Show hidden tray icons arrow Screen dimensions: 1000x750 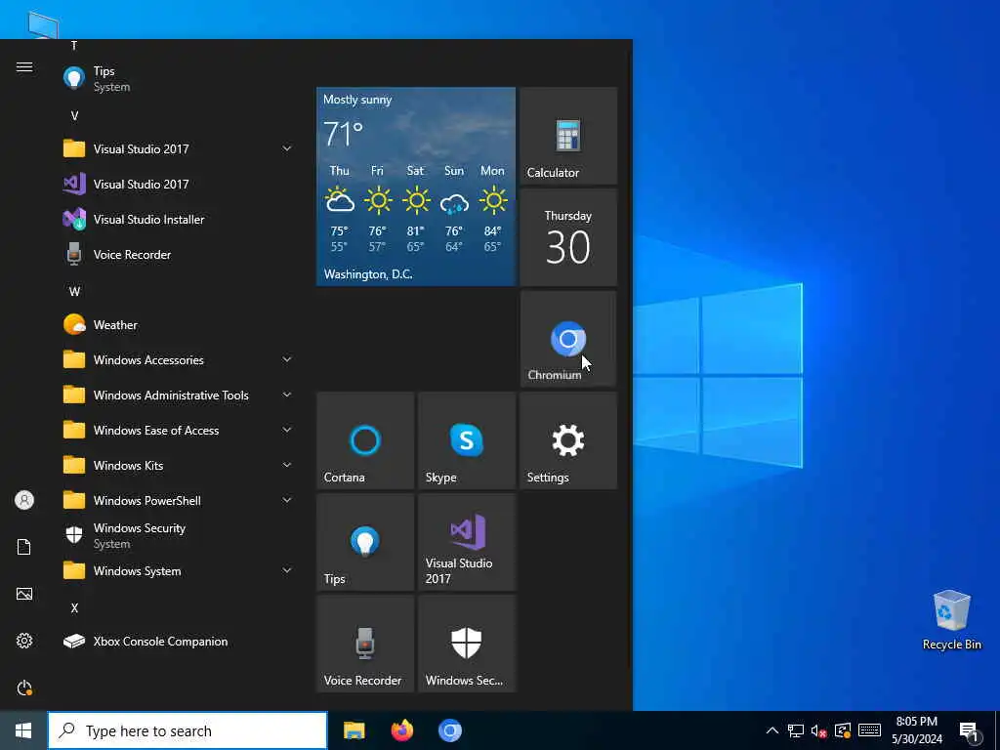coord(771,730)
